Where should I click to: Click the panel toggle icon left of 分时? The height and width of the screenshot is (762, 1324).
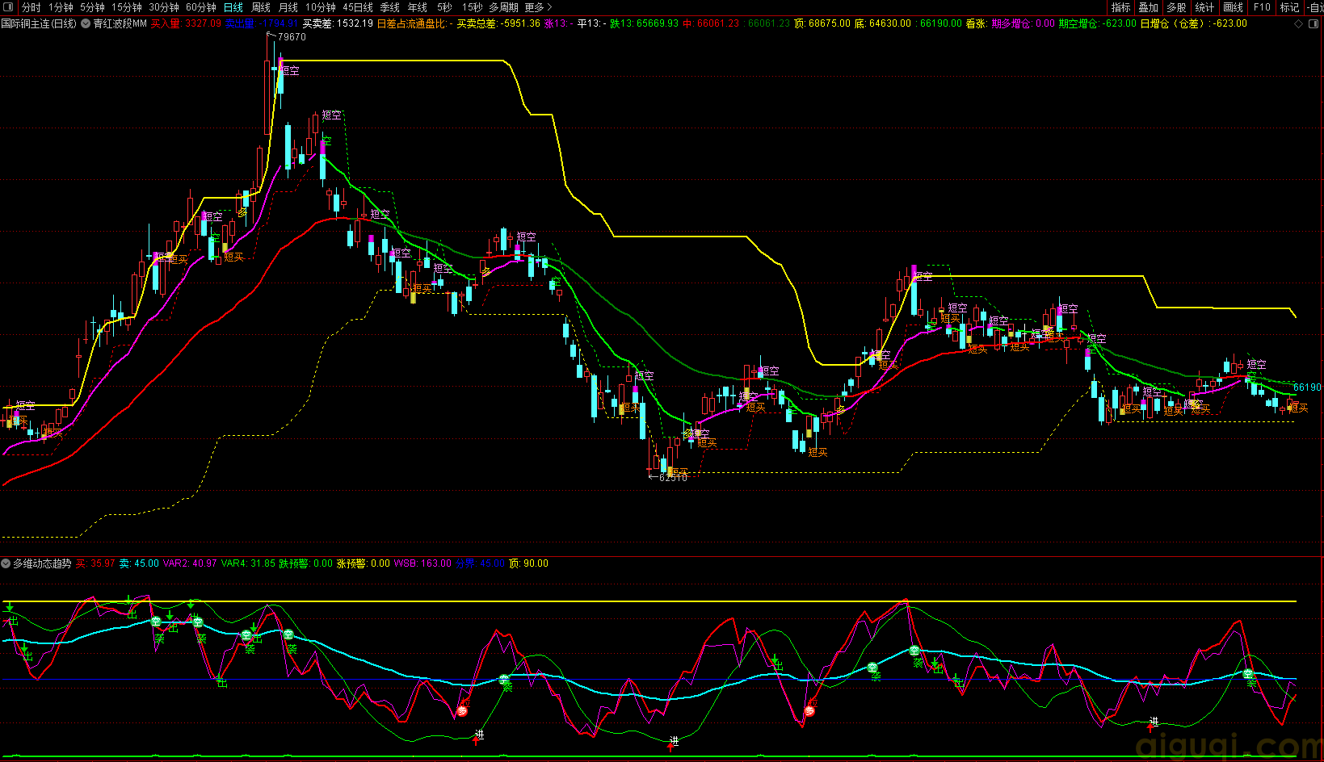point(8,7)
